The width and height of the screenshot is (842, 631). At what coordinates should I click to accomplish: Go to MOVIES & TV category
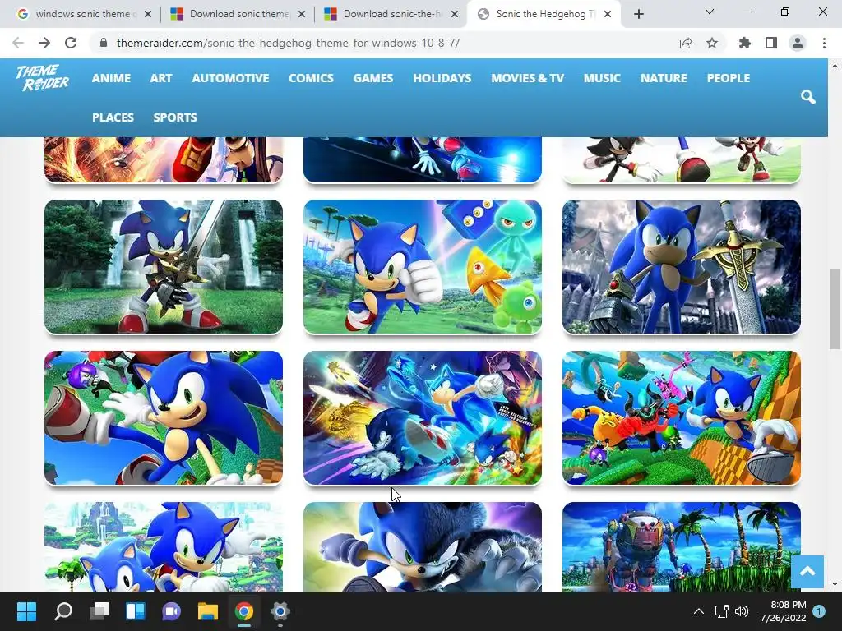point(527,78)
